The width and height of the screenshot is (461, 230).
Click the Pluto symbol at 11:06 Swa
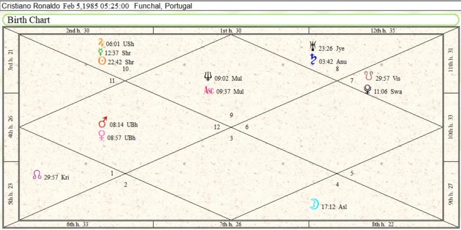368,90
